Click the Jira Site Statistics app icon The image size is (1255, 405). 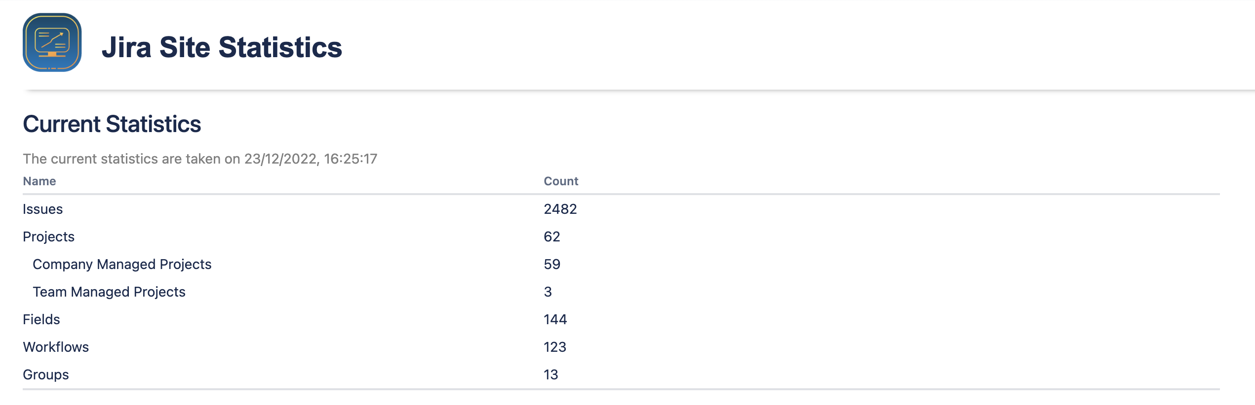click(52, 42)
